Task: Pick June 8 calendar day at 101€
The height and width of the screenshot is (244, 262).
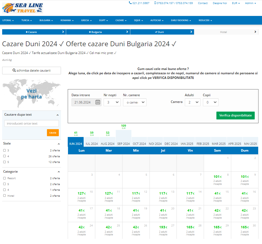Action: (x=217, y=180)
